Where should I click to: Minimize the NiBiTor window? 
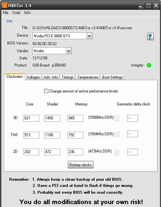141,6
